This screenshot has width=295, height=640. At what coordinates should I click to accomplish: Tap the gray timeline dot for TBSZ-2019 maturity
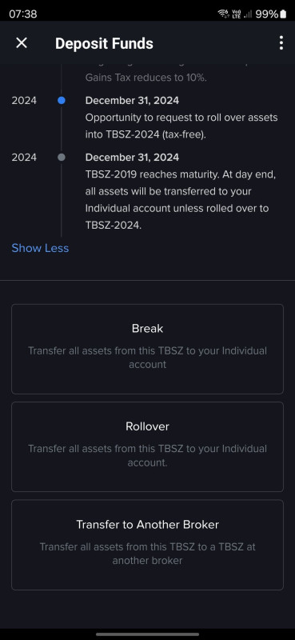click(x=62, y=157)
